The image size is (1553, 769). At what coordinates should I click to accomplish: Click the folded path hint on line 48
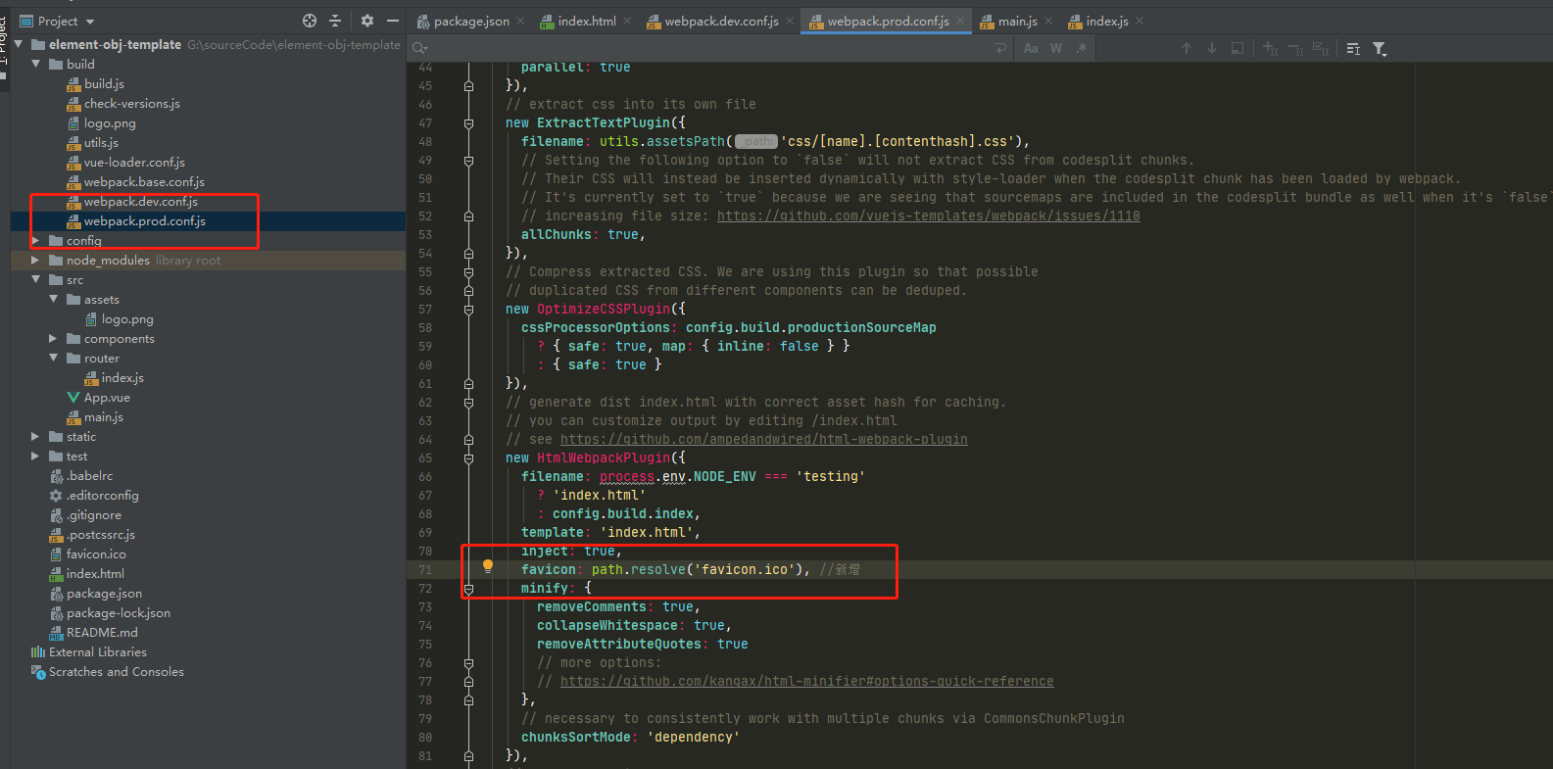pos(755,141)
